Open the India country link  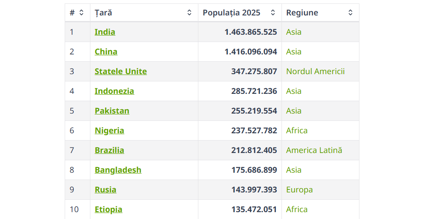coord(105,32)
